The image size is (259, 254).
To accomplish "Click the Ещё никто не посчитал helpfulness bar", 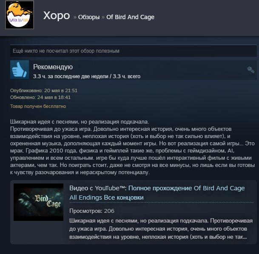I will click(133, 51).
